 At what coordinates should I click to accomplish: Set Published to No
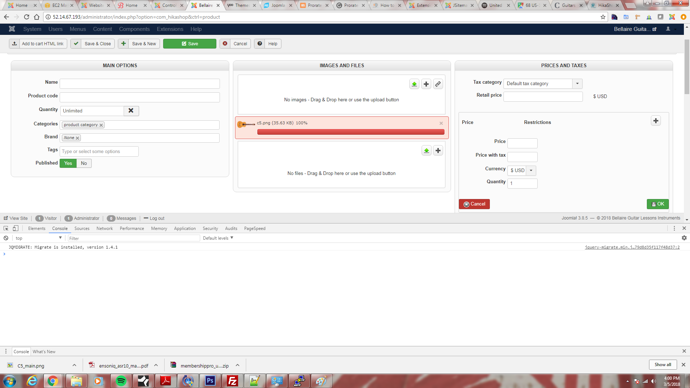pos(84,163)
